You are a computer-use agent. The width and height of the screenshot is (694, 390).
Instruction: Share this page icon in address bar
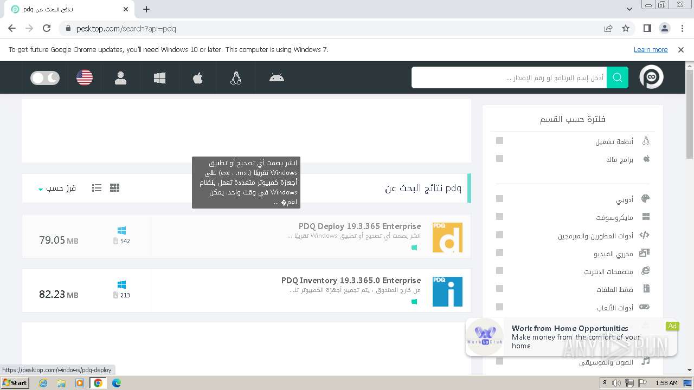pyautogui.click(x=608, y=28)
